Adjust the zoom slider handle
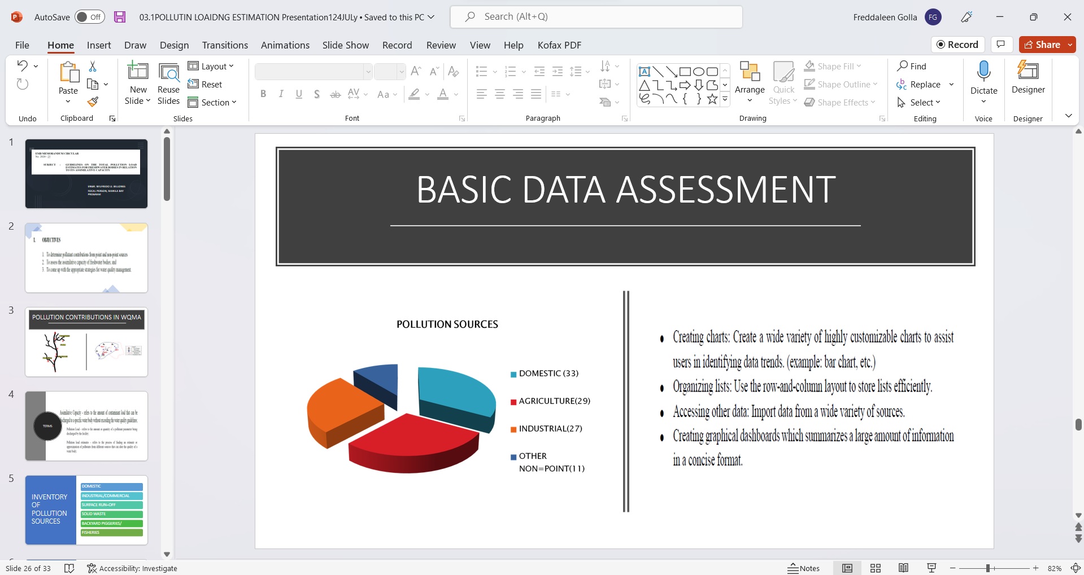1084x575 pixels. point(988,568)
